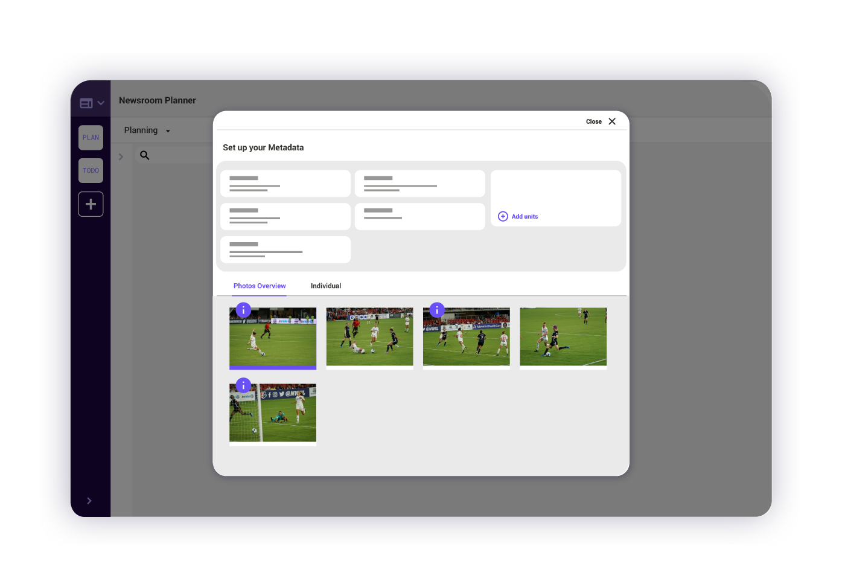The height and width of the screenshot is (584, 845).
Task: Click the Add units plus icon
Action: click(x=503, y=216)
